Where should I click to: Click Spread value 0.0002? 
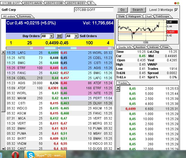tap(172, 73)
